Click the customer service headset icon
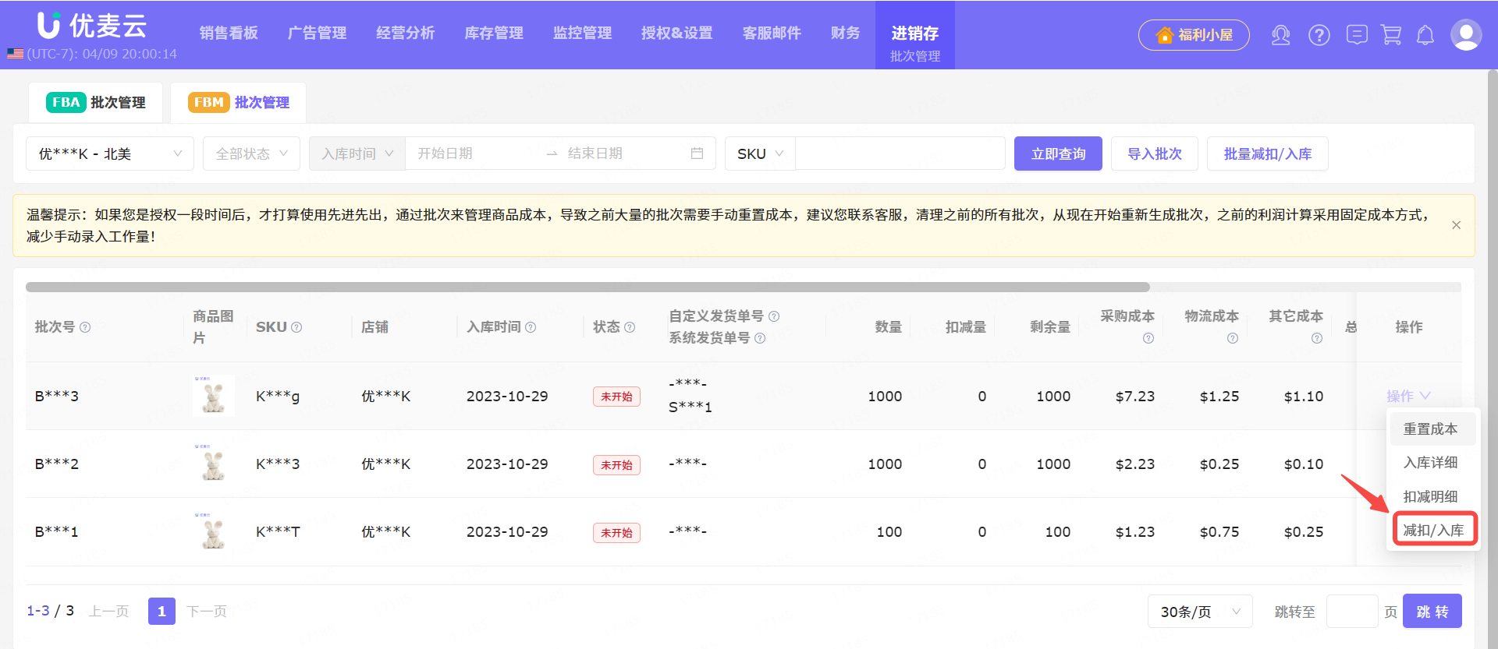 [x=1280, y=35]
